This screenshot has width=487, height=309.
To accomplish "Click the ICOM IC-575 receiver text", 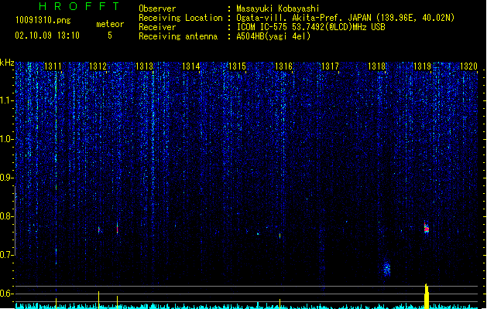I will coord(310,27).
